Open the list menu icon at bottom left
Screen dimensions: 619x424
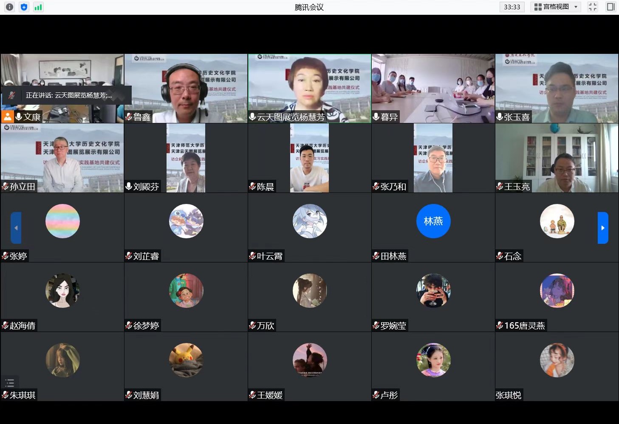point(10,383)
